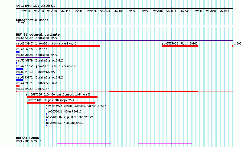Click the purple nsv6595325 variant bar
The width and height of the screenshot is (241, 147).
(33, 57)
